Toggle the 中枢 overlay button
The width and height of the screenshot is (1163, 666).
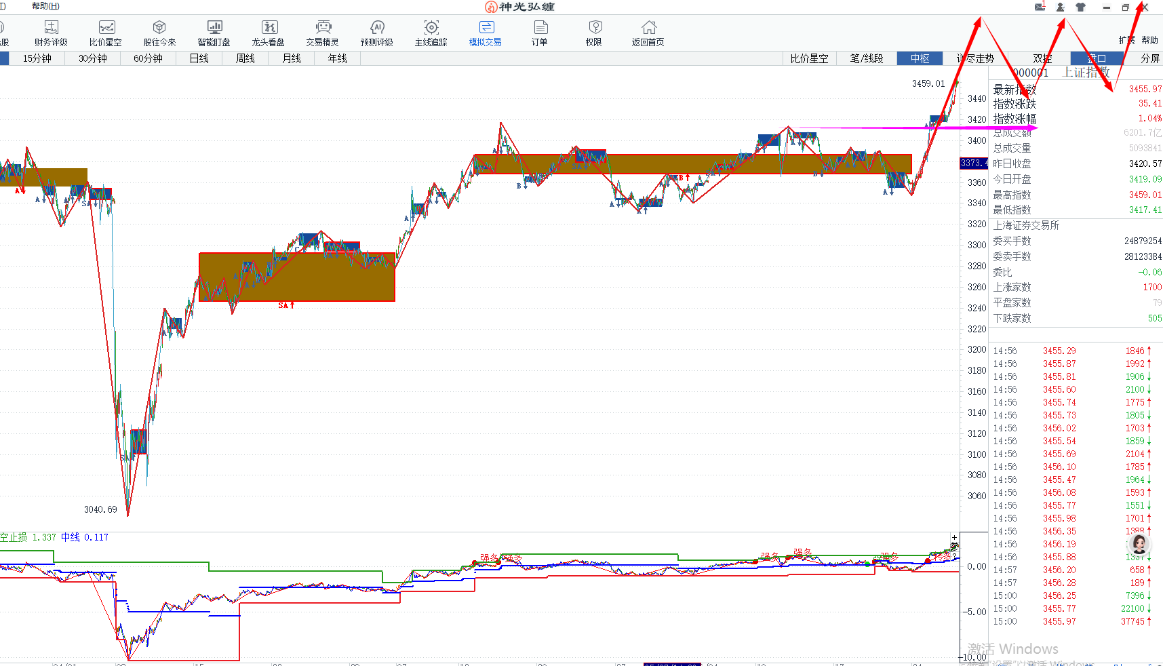pos(920,58)
